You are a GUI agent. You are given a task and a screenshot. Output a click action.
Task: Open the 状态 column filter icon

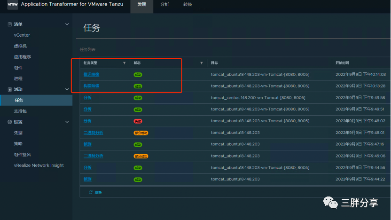coord(202,63)
